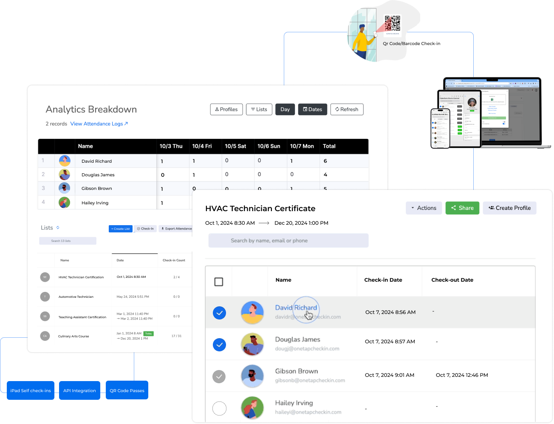Click the CA badge for Culinary Arts Course
Viewport: 554px width, 424px height.
coord(45,336)
